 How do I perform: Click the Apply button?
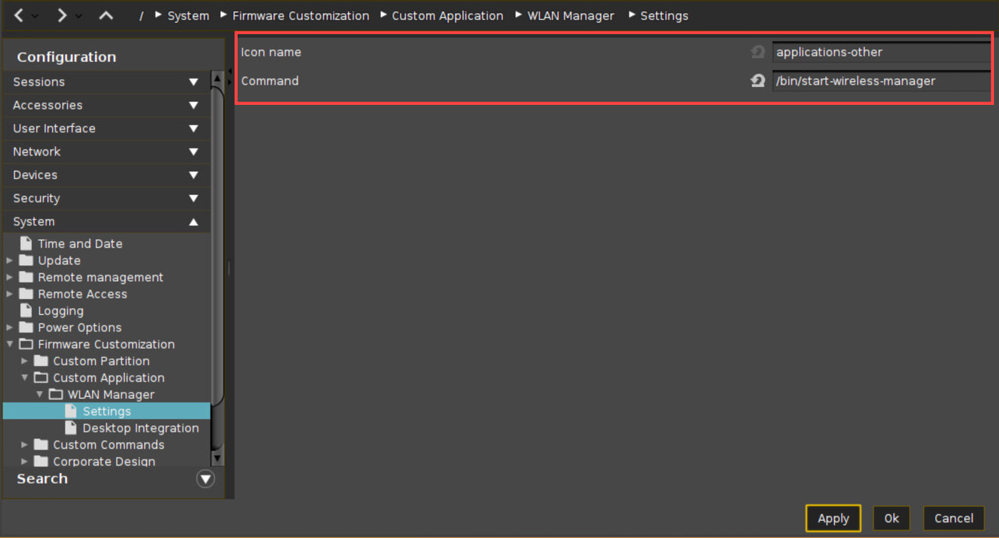click(x=833, y=518)
